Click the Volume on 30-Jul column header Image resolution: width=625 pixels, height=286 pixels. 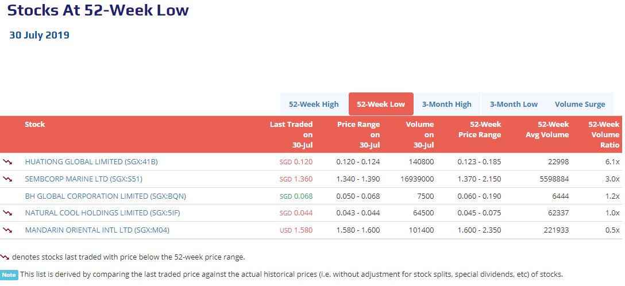tap(420, 134)
